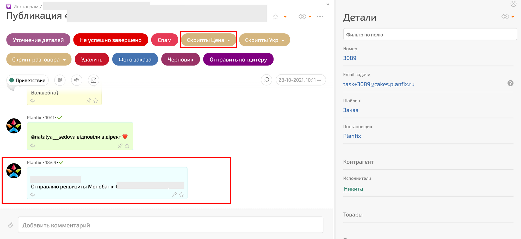This screenshot has width=521, height=239.
Task: Collapse panel with double chevron icon
Action: pyautogui.click(x=328, y=4)
